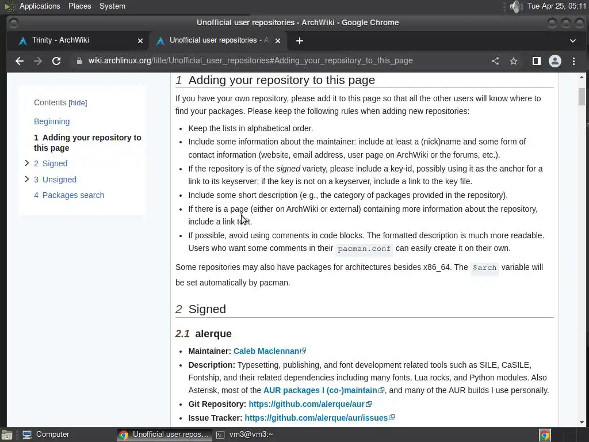Screen dimensions: 589x442
Task: Click the pacman.conf code text
Action: 364,249
